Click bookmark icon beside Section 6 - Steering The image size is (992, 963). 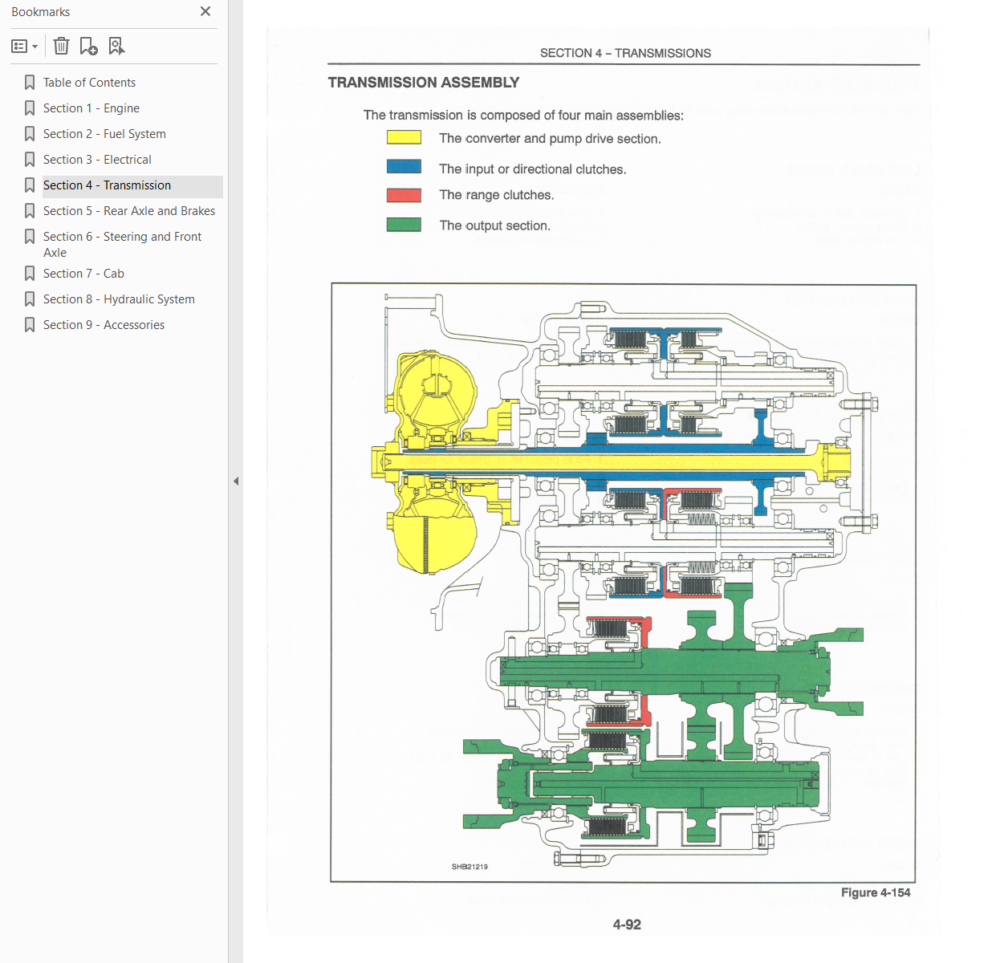(x=30, y=237)
